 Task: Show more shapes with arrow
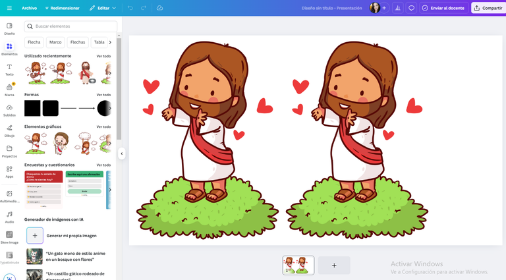point(110,108)
